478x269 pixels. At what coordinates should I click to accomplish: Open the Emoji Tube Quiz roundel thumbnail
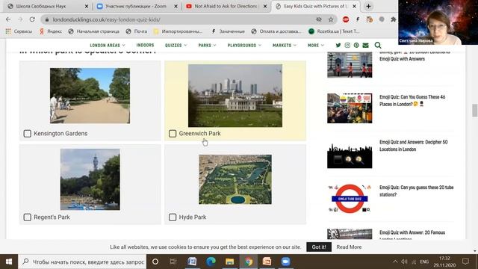pos(350,199)
